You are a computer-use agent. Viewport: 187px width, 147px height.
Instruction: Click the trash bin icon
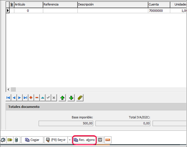click(16, 140)
